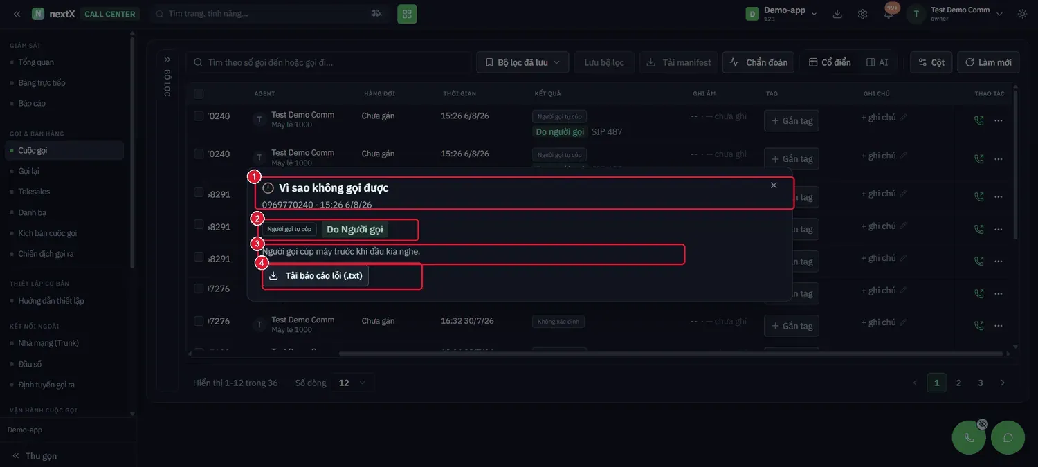Switch to the 'AI' view mode
The height and width of the screenshot is (467, 1038).
coord(877,62)
